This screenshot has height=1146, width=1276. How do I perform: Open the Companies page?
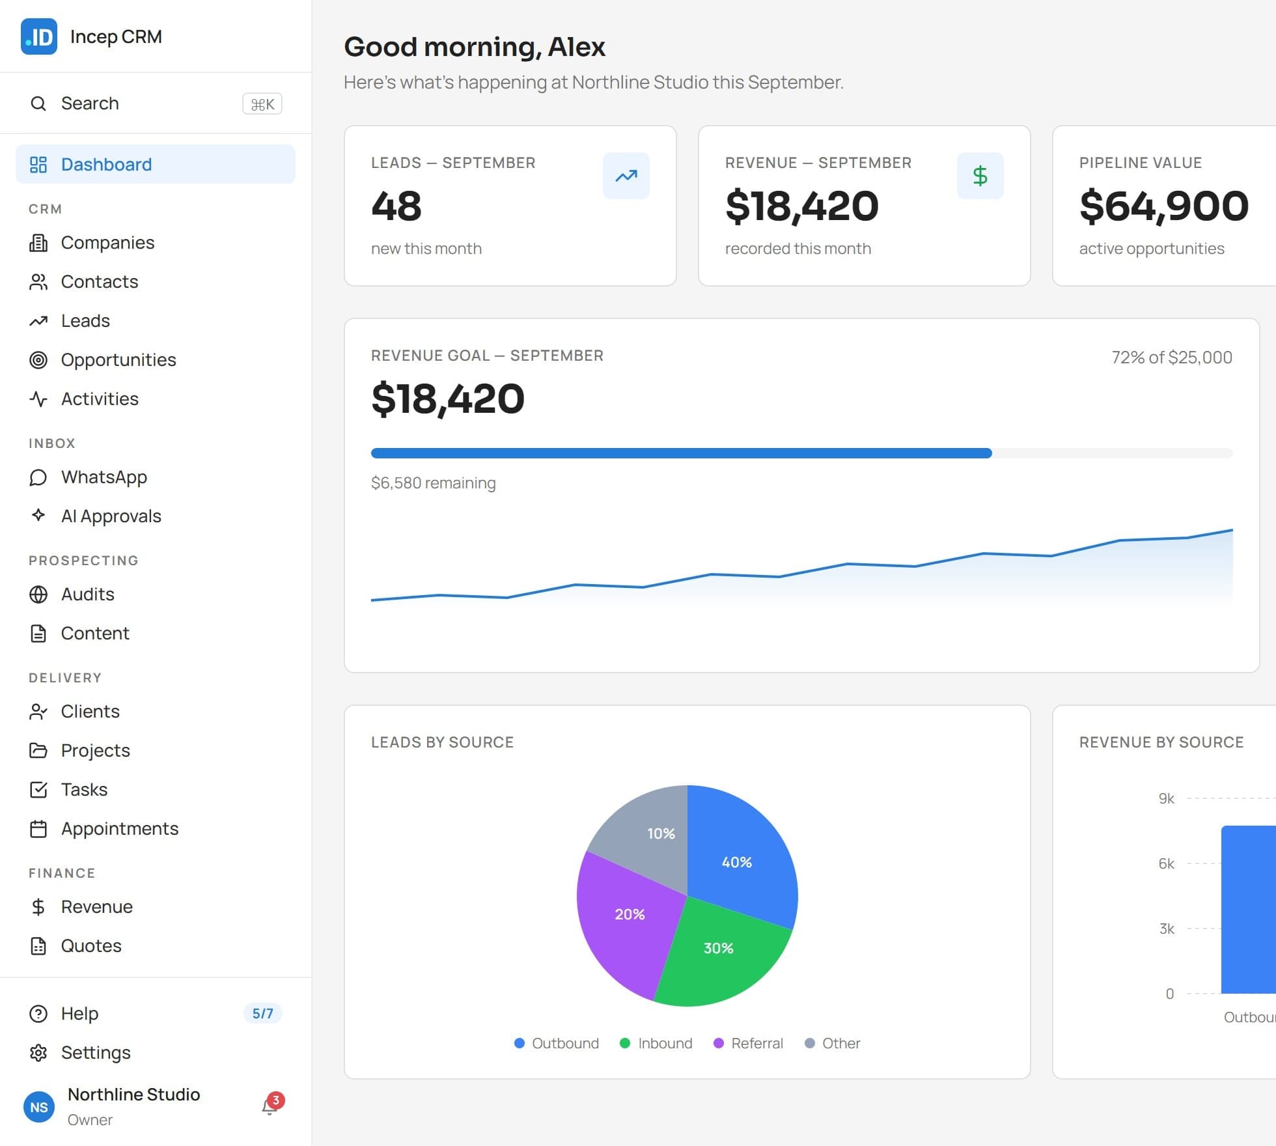click(156, 243)
